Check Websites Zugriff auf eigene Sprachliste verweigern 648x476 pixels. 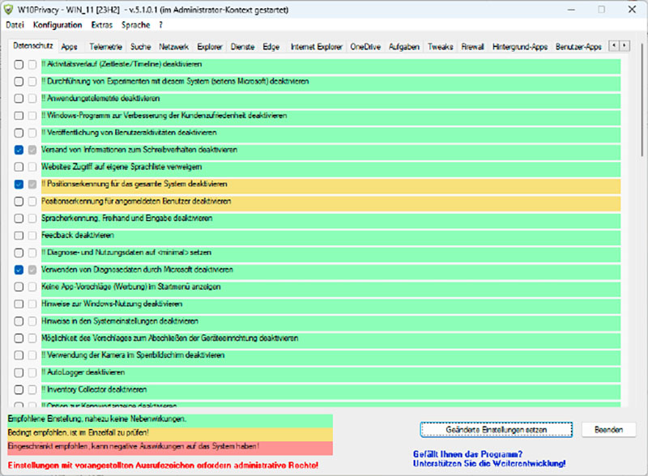tap(19, 167)
